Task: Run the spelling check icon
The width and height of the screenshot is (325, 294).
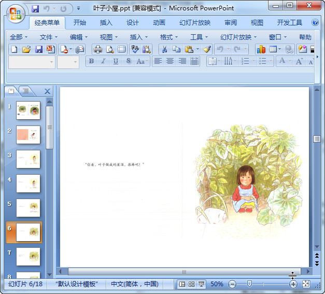Action: tap(135, 49)
